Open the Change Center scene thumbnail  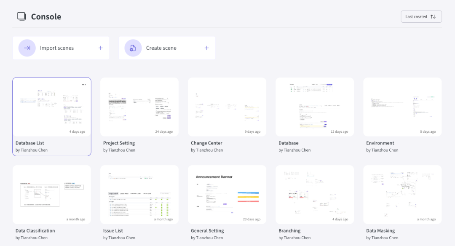227,107
